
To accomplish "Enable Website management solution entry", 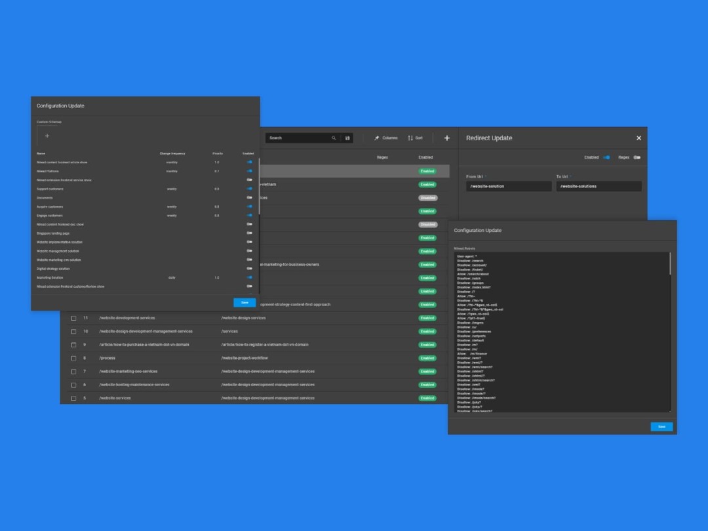I will pyautogui.click(x=249, y=250).
